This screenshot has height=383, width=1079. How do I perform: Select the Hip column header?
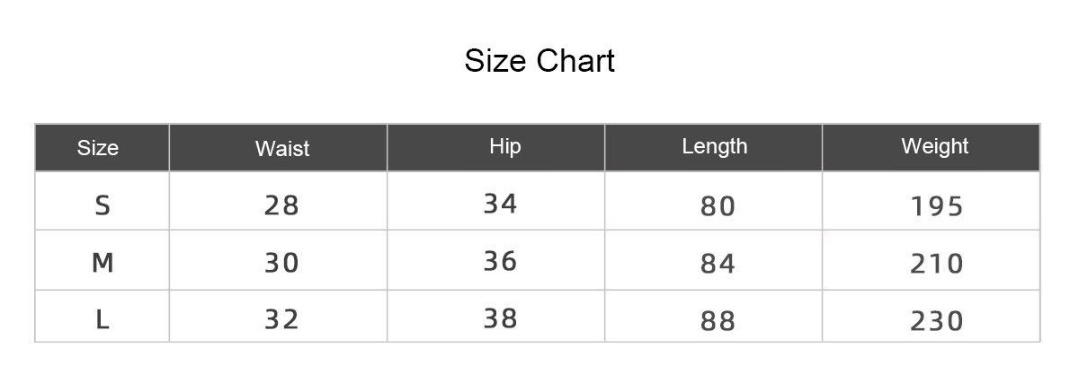pyautogui.click(x=504, y=146)
